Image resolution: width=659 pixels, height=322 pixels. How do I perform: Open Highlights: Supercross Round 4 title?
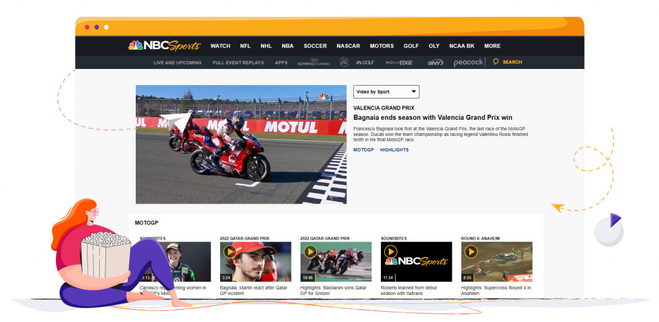[x=496, y=290]
